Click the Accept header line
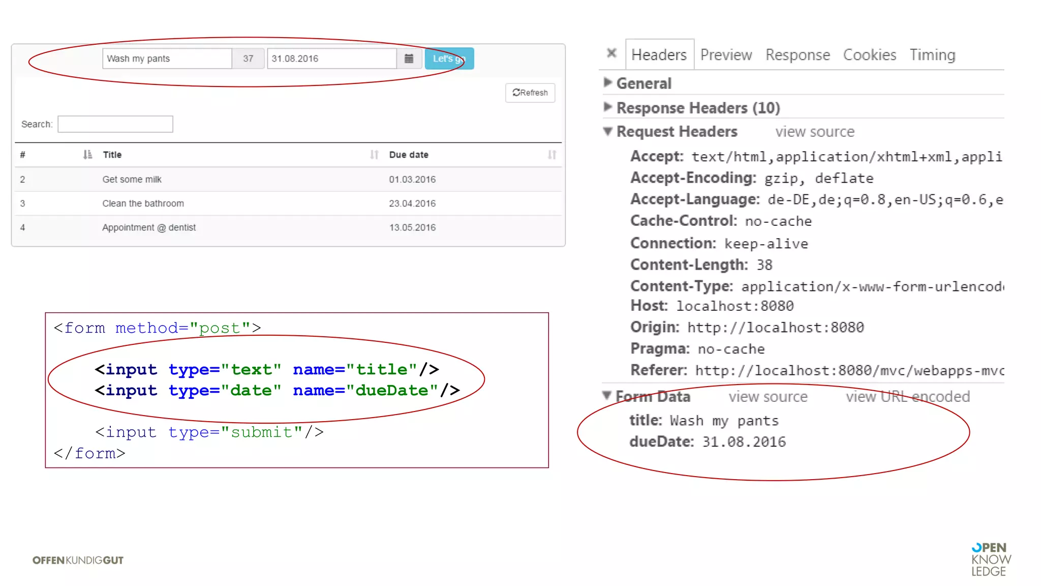1041x586 pixels. point(817,156)
